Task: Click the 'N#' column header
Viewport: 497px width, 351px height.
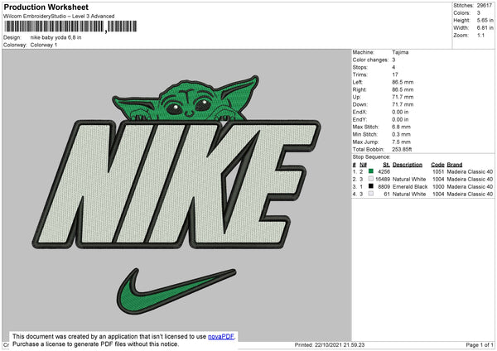Action: pyautogui.click(x=363, y=165)
